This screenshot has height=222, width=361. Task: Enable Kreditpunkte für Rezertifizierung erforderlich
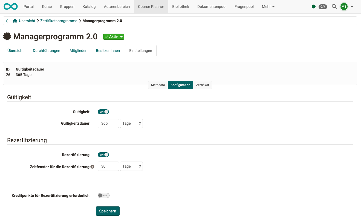point(103,195)
